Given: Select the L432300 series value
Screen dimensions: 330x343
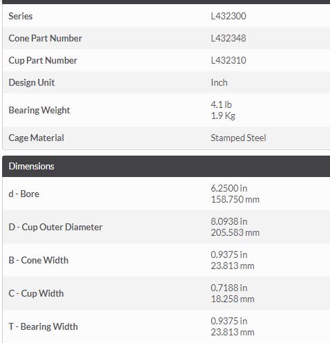Looking at the screenshot, I should coord(229,16).
